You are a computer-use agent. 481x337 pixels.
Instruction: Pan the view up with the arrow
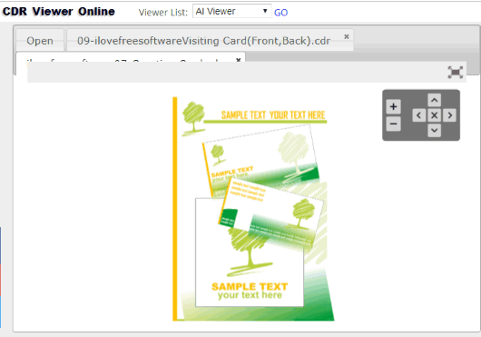(x=434, y=100)
